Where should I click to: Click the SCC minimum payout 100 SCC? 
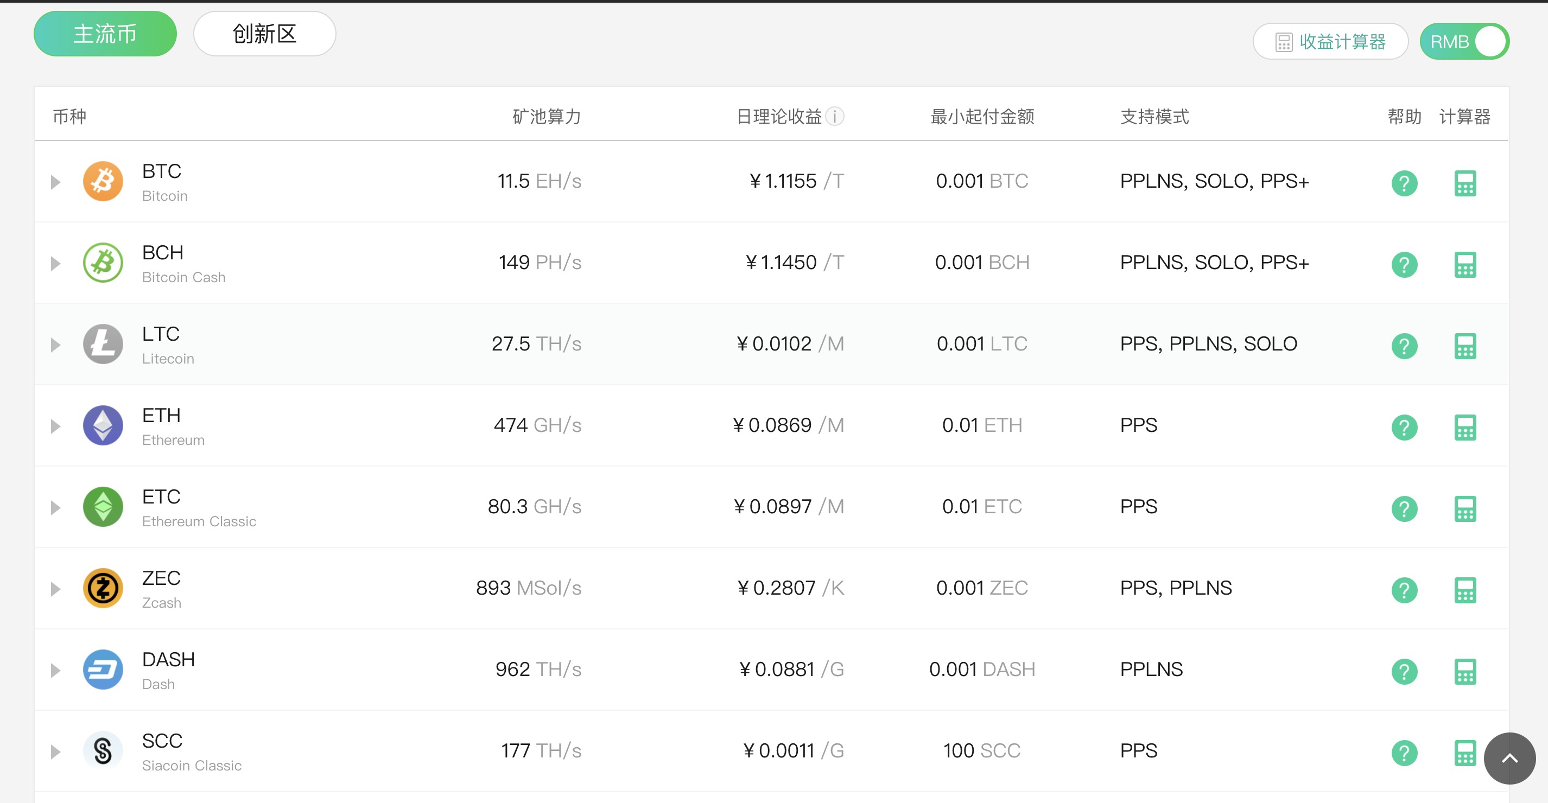tap(982, 751)
